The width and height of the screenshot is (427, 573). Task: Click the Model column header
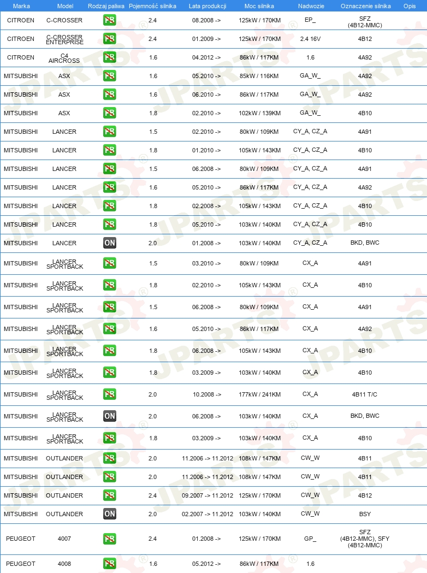coord(65,6)
